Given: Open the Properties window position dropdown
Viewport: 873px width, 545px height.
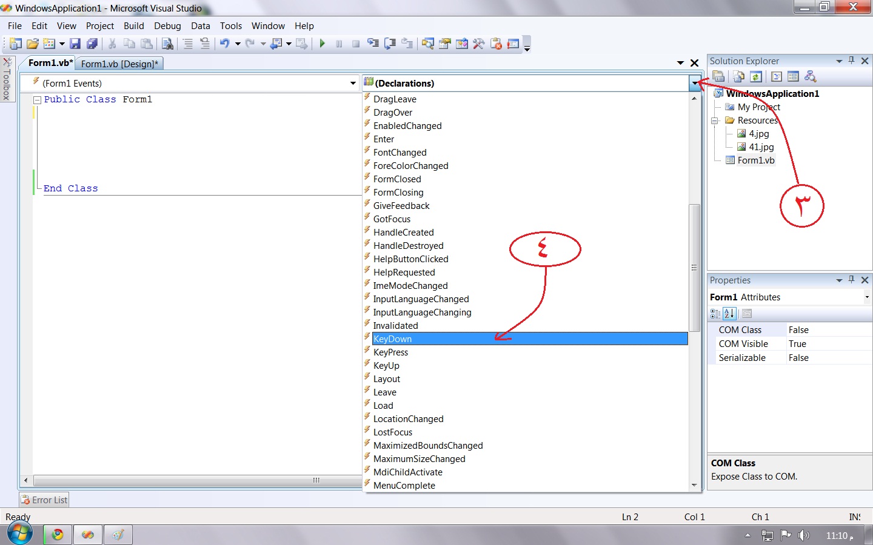Looking at the screenshot, I should [x=839, y=280].
